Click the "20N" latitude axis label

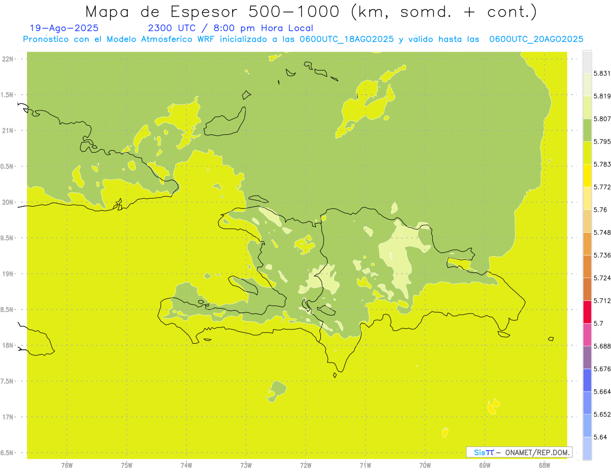[x=8, y=202]
